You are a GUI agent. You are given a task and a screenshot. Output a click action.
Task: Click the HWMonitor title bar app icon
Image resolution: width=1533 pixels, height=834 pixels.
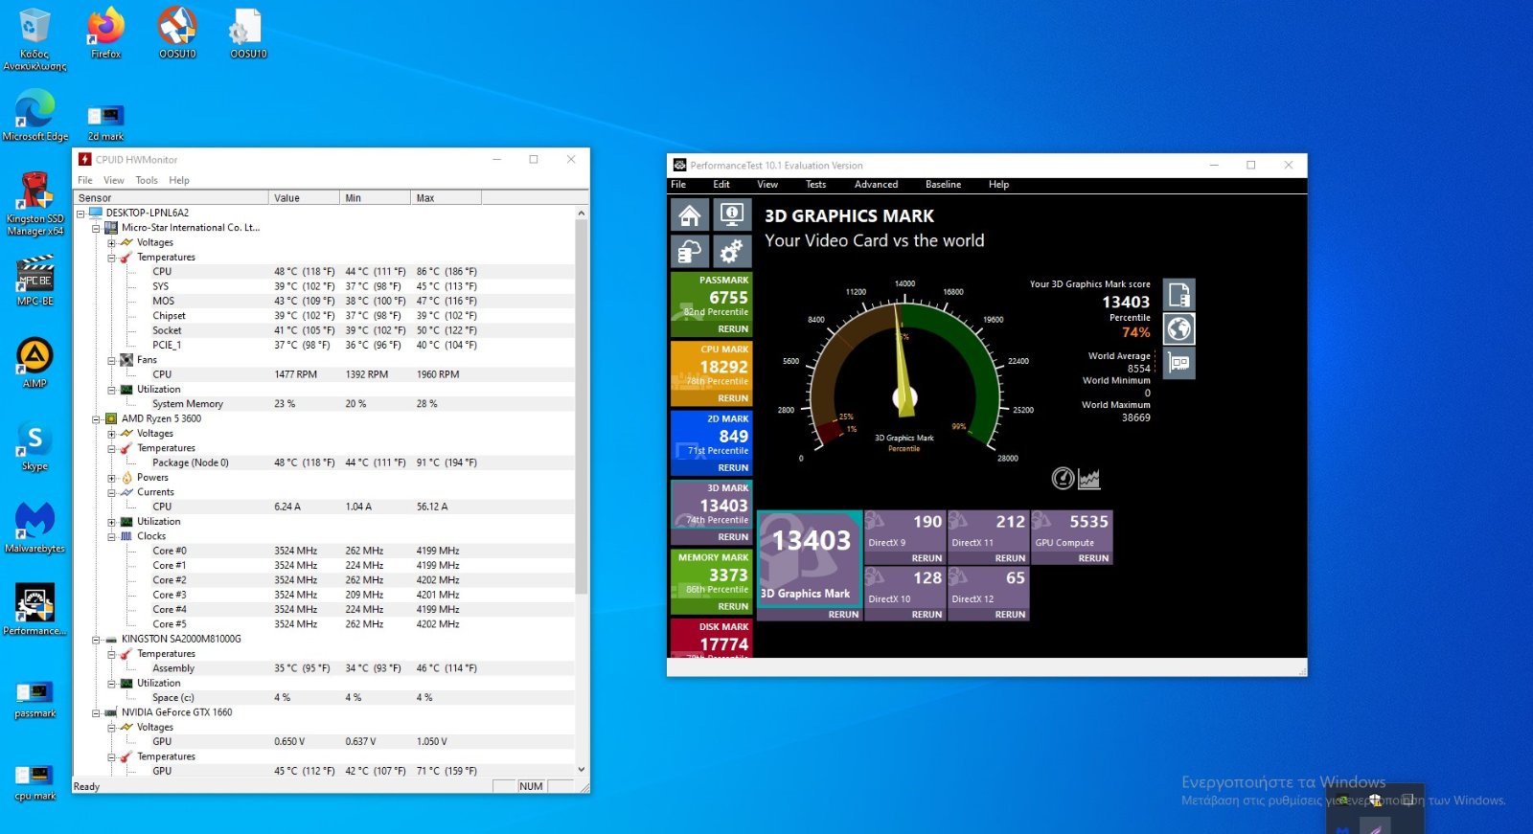point(85,160)
